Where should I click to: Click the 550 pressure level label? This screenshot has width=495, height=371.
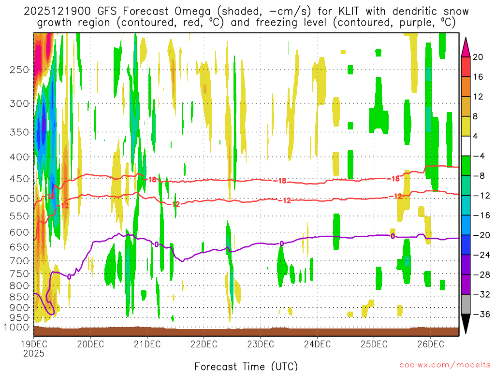[x=19, y=216]
